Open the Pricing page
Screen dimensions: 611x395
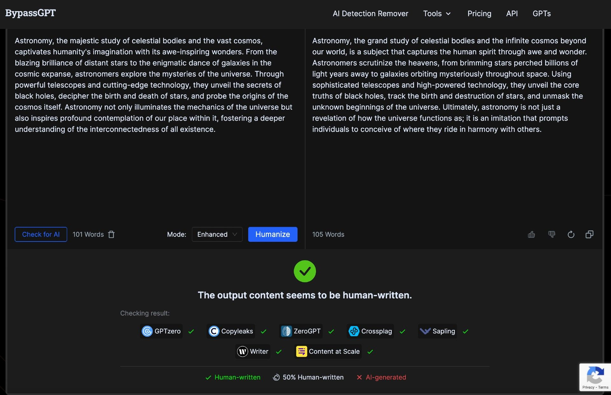tap(479, 14)
